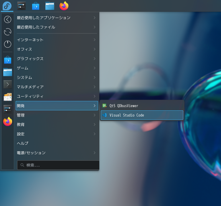Open System Settings from top panel
Screen dimensions: 221x206
[x=22, y=6]
